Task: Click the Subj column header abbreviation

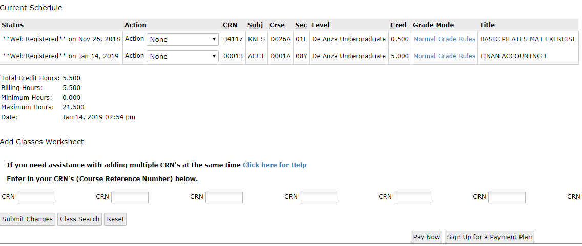Action: [x=255, y=25]
